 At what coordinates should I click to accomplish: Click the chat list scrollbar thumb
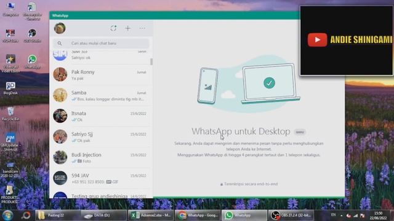click(x=151, y=61)
